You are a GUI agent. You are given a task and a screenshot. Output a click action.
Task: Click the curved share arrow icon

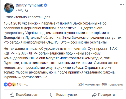[94, 95]
